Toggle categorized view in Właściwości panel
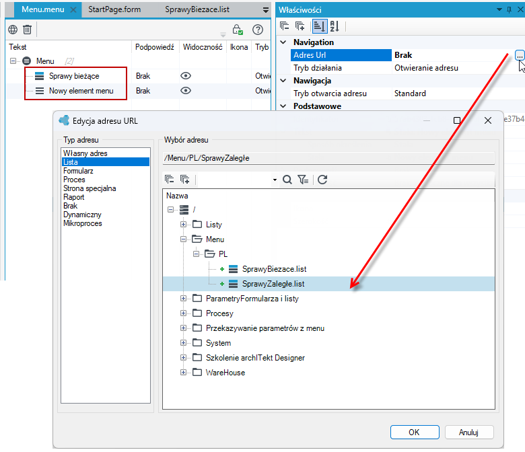Viewport: 525px width, 452px height. (319, 26)
